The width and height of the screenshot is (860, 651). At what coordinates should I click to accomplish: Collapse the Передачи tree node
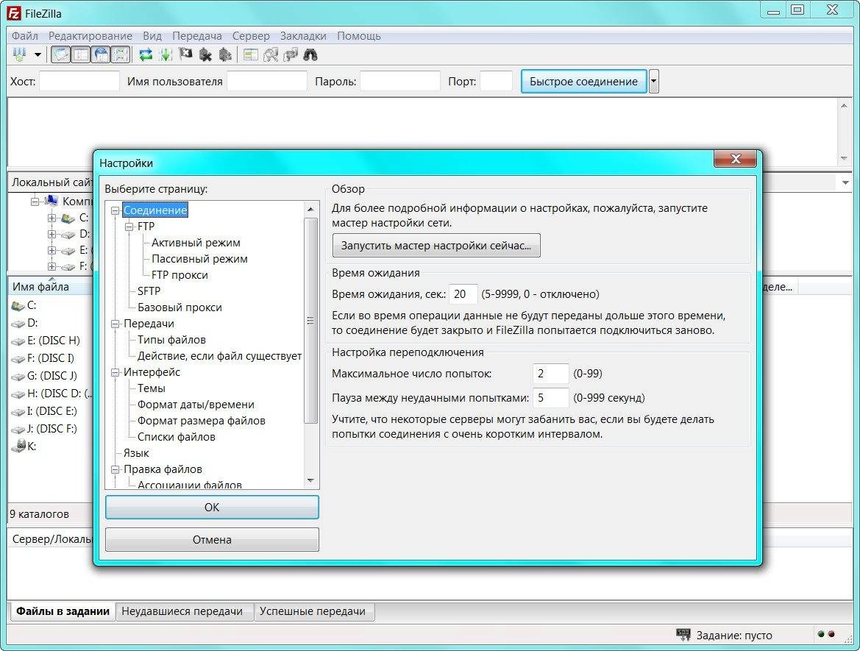coord(116,324)
